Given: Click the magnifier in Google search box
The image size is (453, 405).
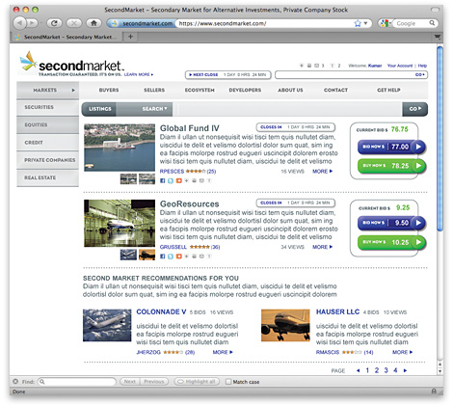Looking at the screenshot, I should 432,23.
